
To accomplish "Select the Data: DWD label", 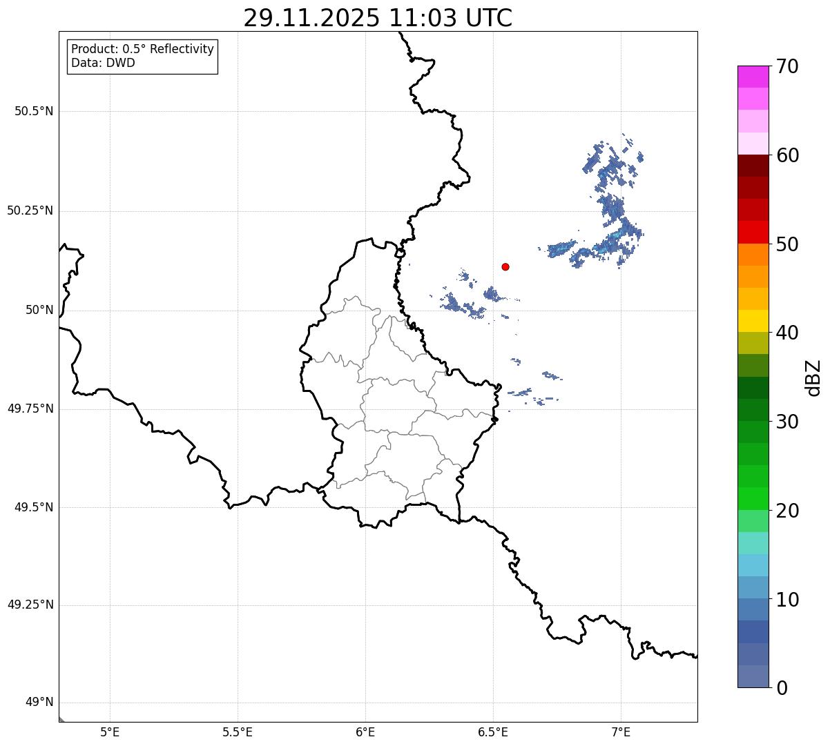I will coord(103,63).
